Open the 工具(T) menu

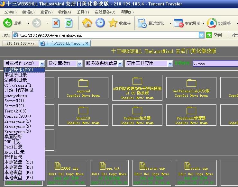pos(83,12)
